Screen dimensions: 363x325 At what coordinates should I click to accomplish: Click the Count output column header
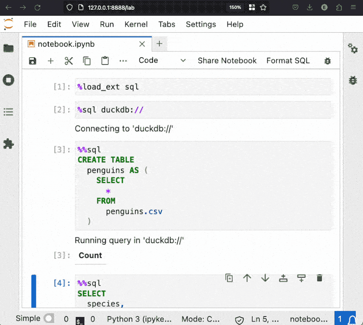coord(90,255)
